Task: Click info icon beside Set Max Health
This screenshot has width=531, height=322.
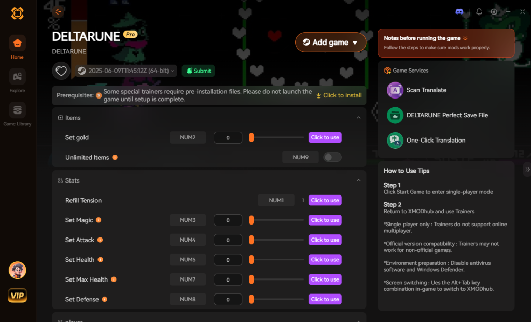Action: tap(114, 279)
